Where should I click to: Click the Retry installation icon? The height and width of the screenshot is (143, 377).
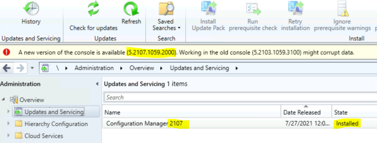(x=296, y=8)
